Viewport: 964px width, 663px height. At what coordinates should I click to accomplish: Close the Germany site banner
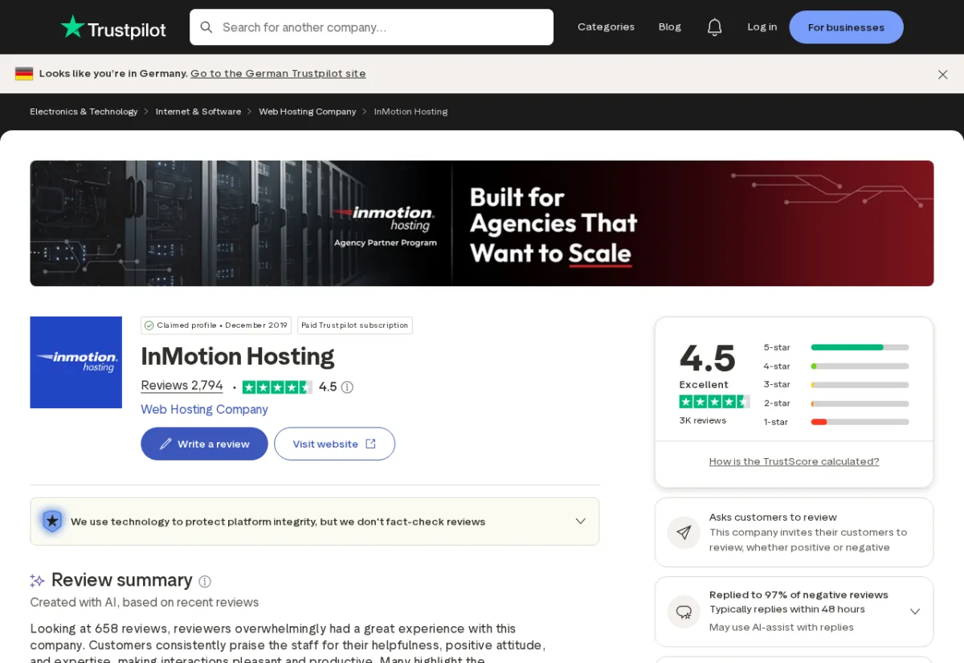click(942, 74)
